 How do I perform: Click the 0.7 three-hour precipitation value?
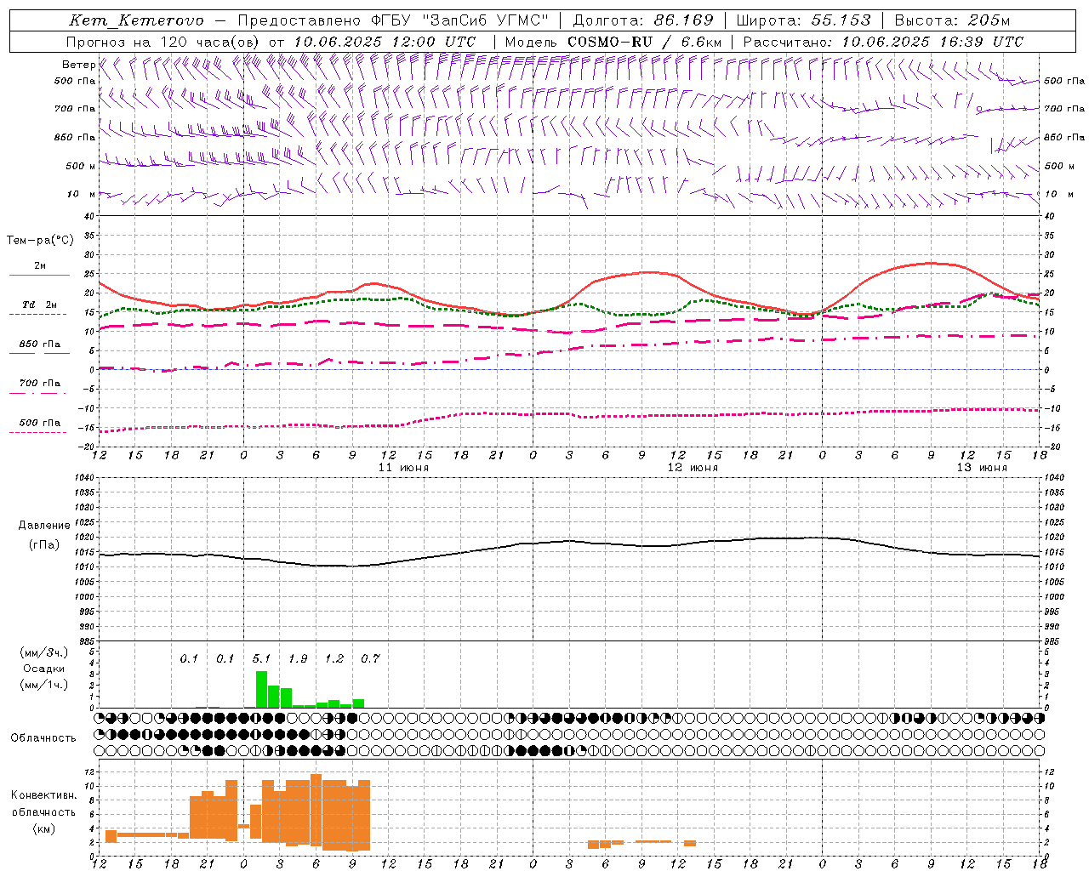370,658
